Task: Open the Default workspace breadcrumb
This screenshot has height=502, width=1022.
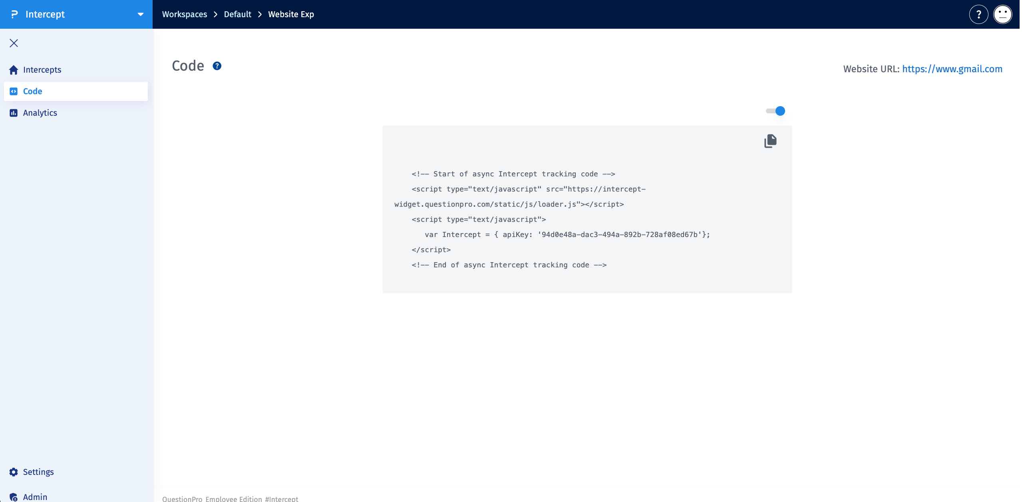Action: [237, 14]
